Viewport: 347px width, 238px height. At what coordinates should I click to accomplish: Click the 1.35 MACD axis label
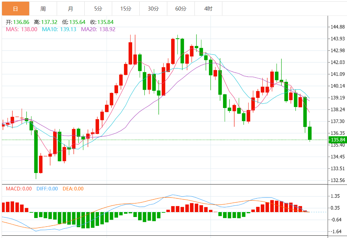click(x=335, y=196)
